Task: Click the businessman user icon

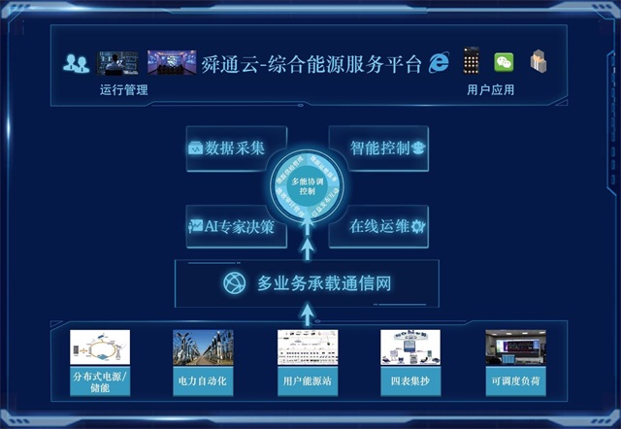Action: pos(539,61)
